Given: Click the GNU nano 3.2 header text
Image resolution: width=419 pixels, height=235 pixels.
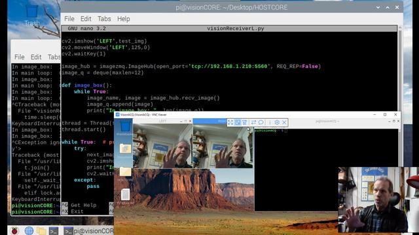Looking at the screenshot, I should click(86, 29).
